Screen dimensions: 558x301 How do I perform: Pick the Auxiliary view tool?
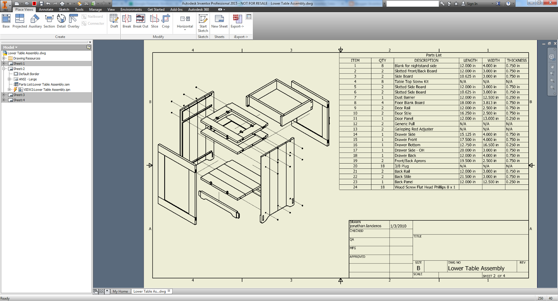[35, 21]
